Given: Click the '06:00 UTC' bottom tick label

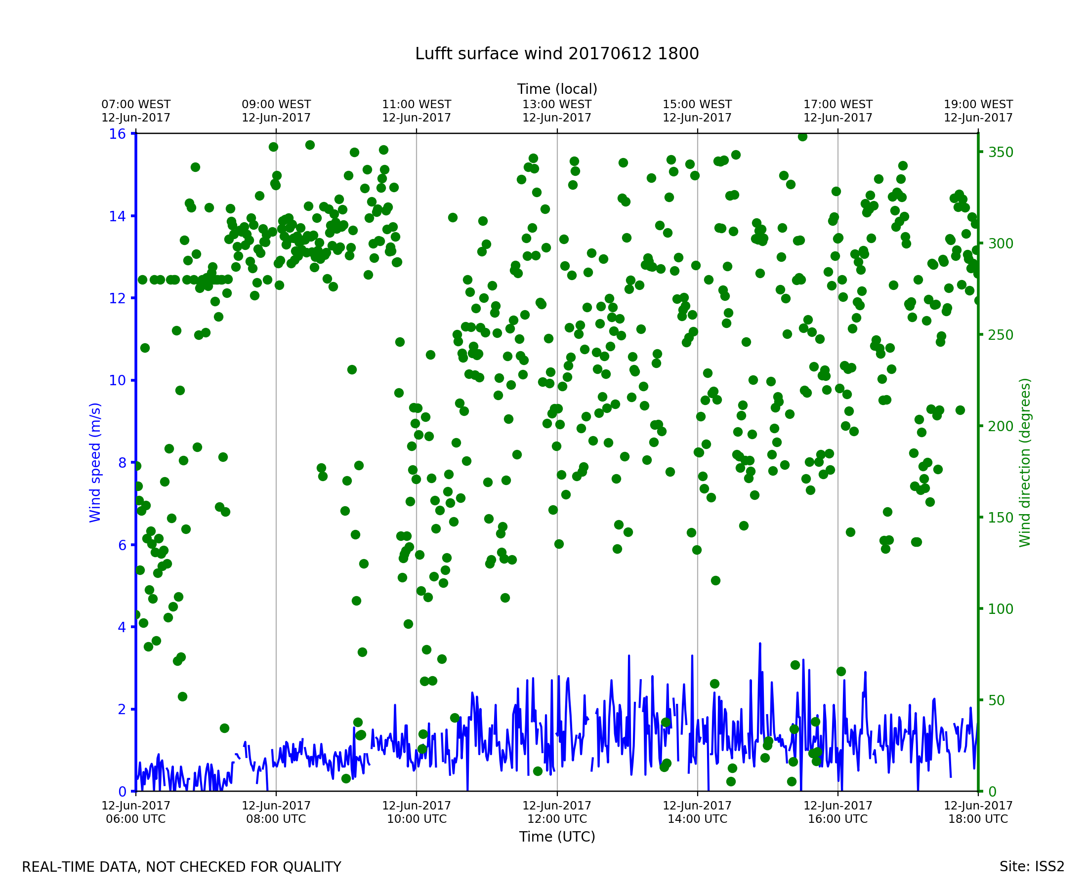Looking at the screenshot, I should (136, 819).
